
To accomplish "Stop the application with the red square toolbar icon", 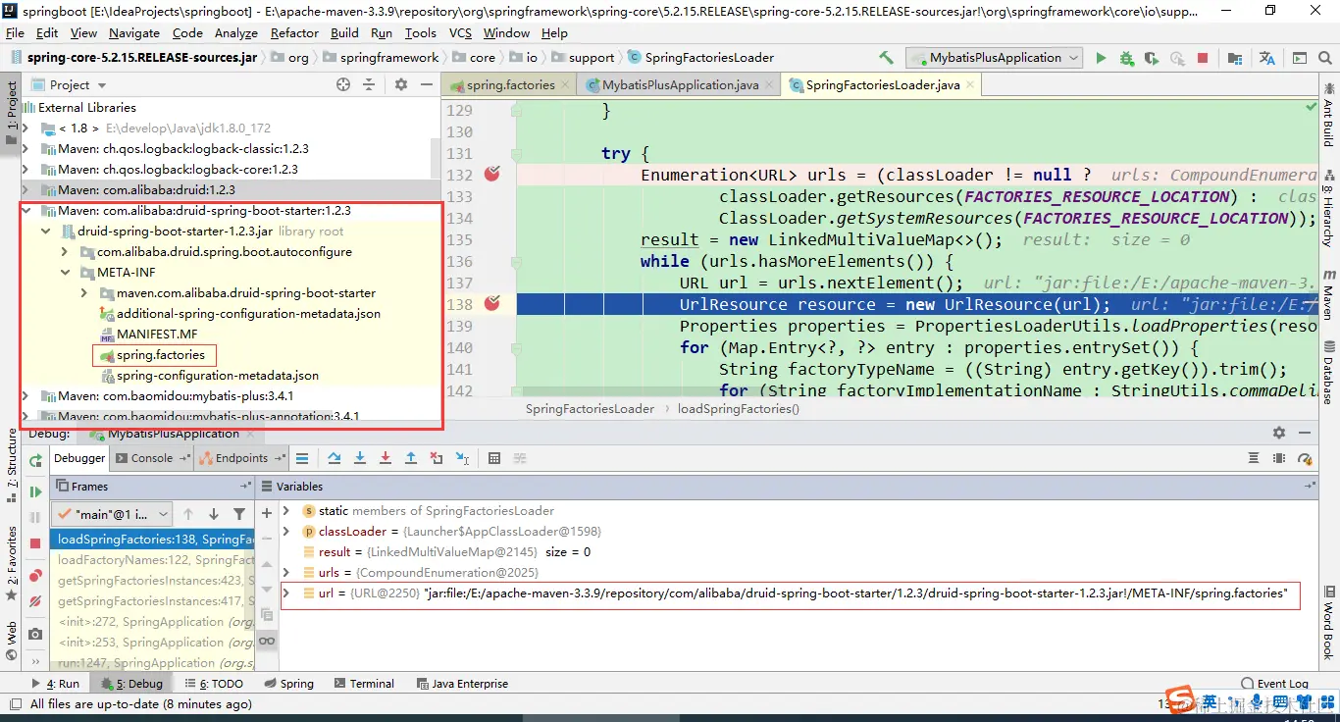I will point(1203,58).
